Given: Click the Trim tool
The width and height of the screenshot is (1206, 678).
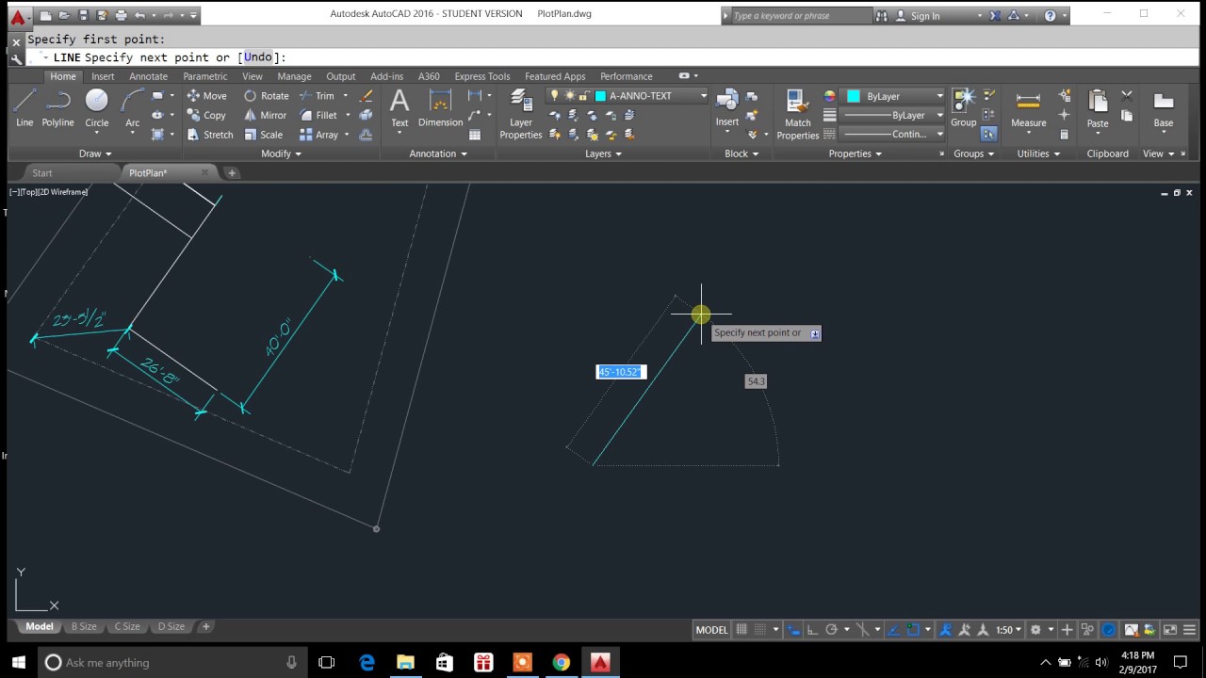Looking at the screenshot, I should (317, 96).
